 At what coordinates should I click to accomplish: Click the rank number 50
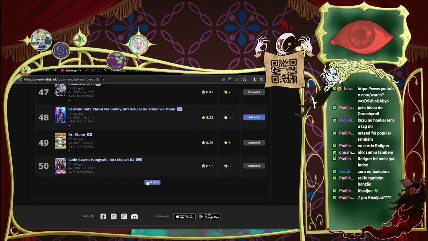pyautogui.click(x=43, y=166)
